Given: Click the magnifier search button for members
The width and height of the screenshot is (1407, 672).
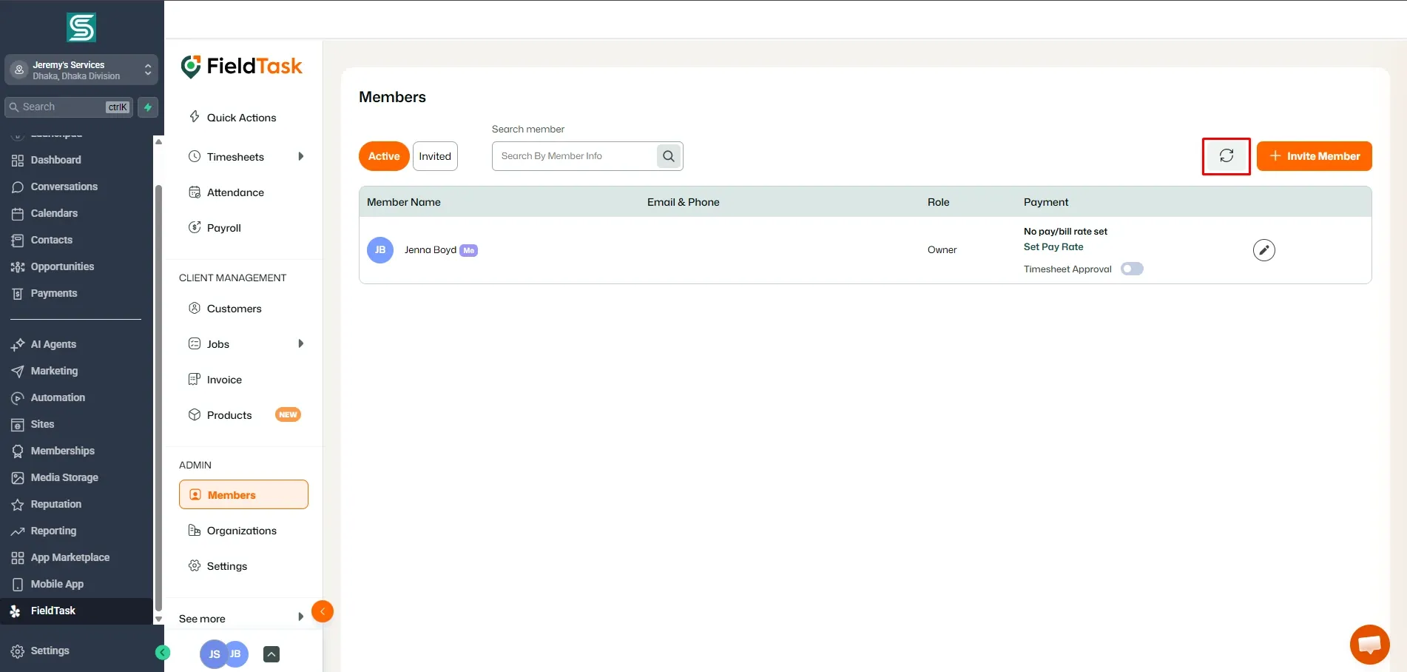Looking at the screenshot, I should point(669,156).
